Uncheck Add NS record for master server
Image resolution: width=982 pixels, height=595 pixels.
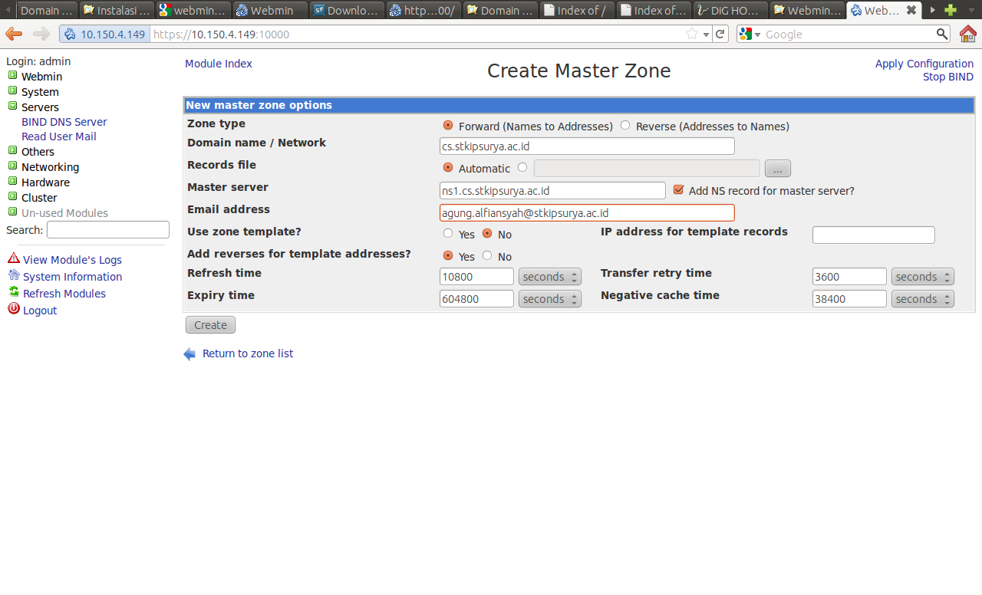click(x=678, y=190)
